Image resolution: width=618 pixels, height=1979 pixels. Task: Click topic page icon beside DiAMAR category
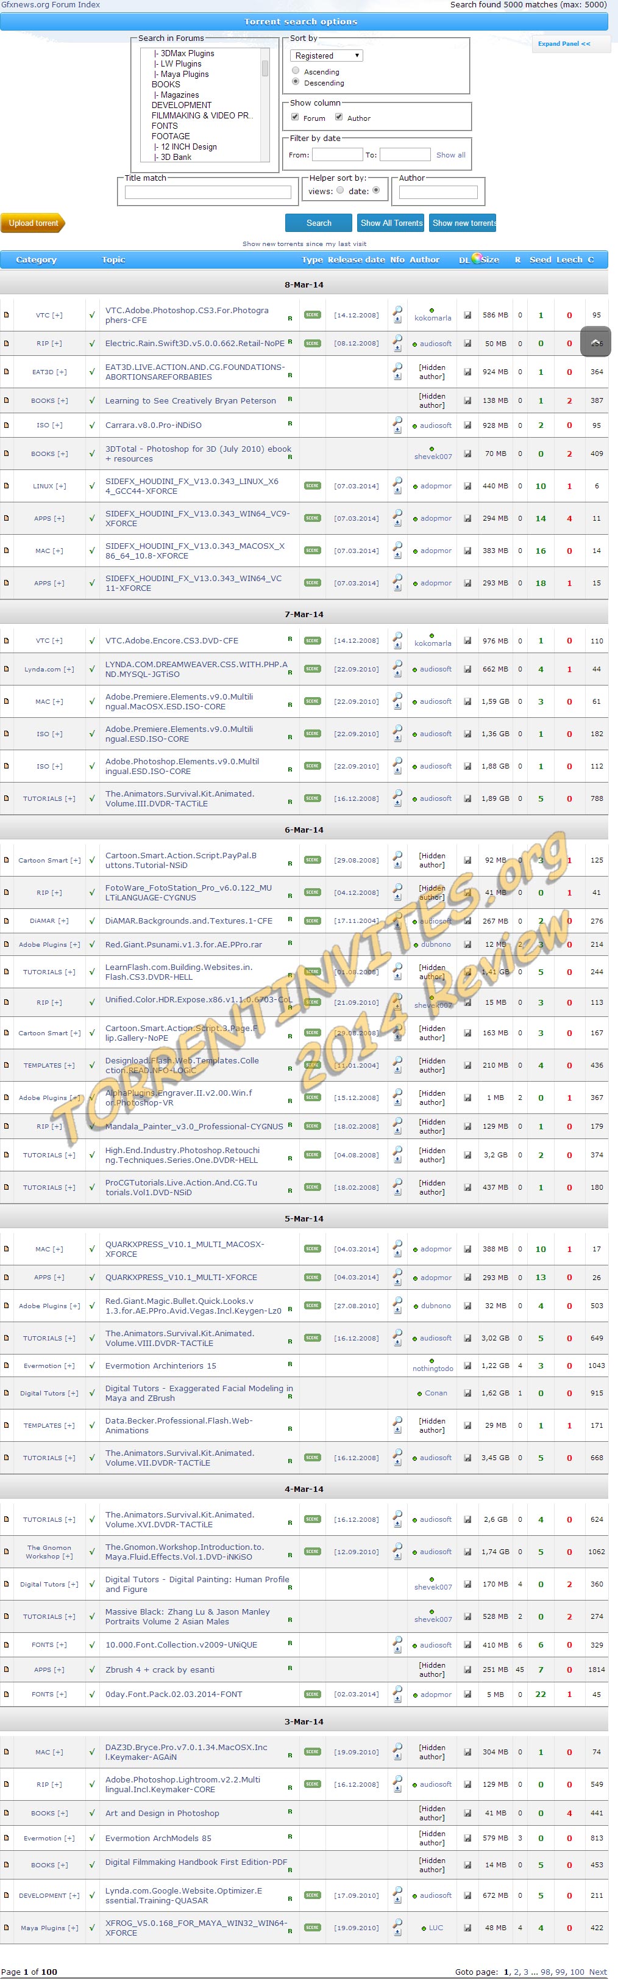click(x=6, y=921)
